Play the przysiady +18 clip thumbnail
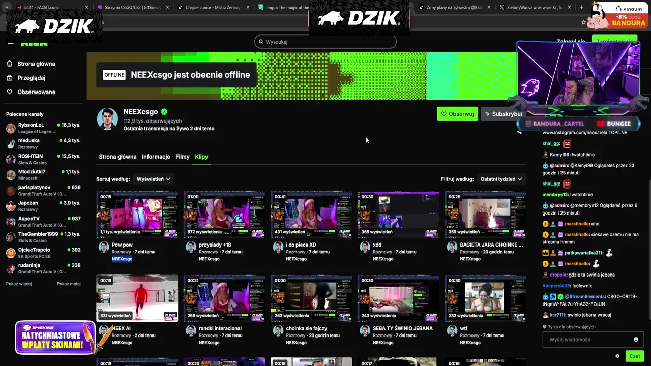 [x=224, y=214]
